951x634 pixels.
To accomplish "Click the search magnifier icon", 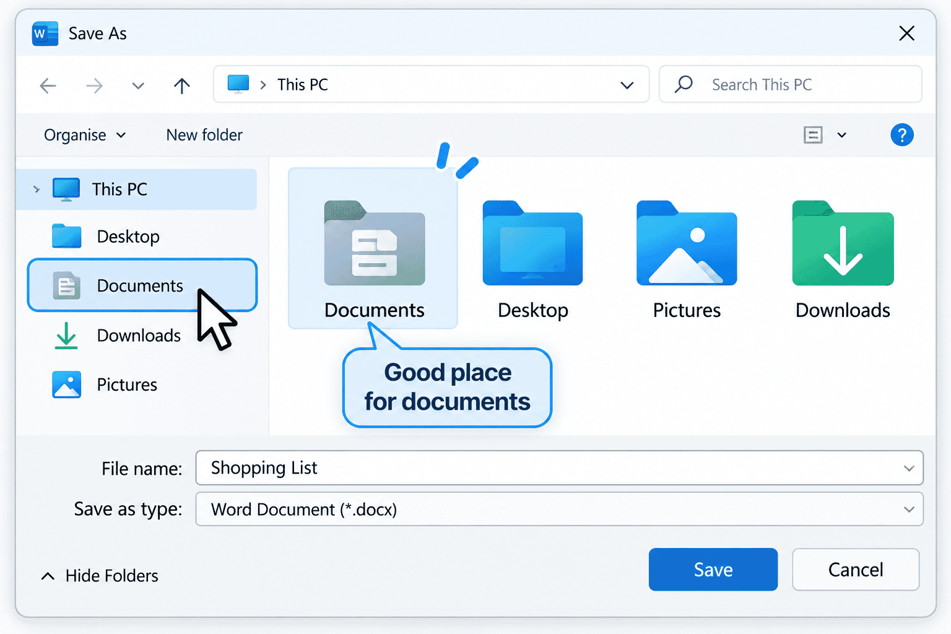I will click(684, 84).
